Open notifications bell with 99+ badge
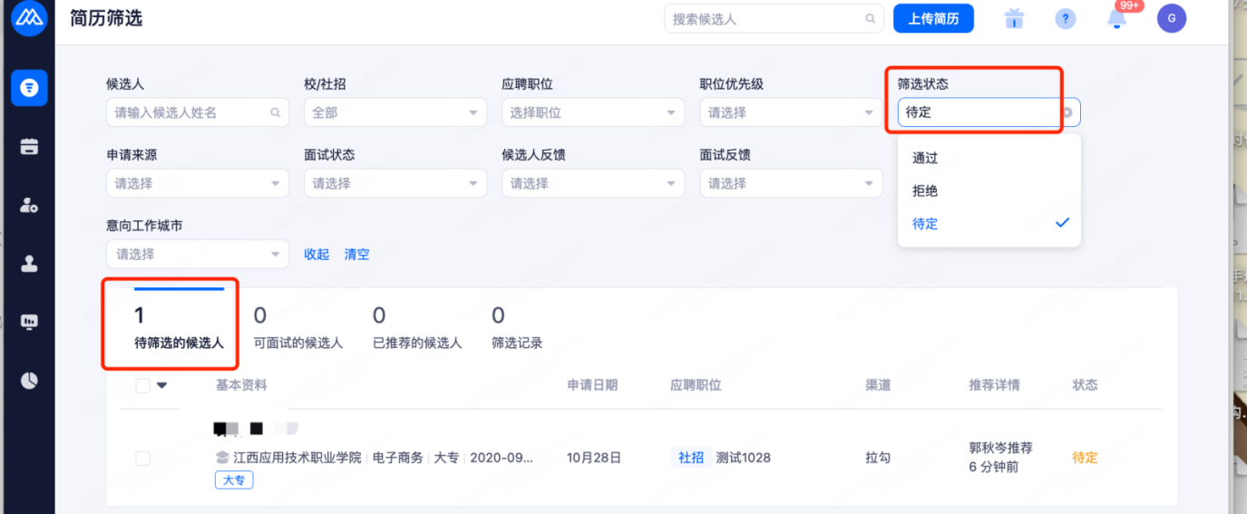The width and height of the screenshot is (1247, 514). tap(1117, 19)
